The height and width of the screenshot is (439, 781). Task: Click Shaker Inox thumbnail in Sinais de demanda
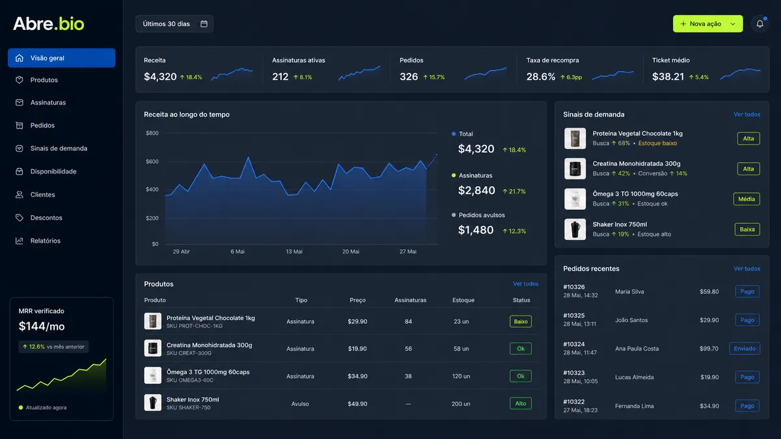575,229
